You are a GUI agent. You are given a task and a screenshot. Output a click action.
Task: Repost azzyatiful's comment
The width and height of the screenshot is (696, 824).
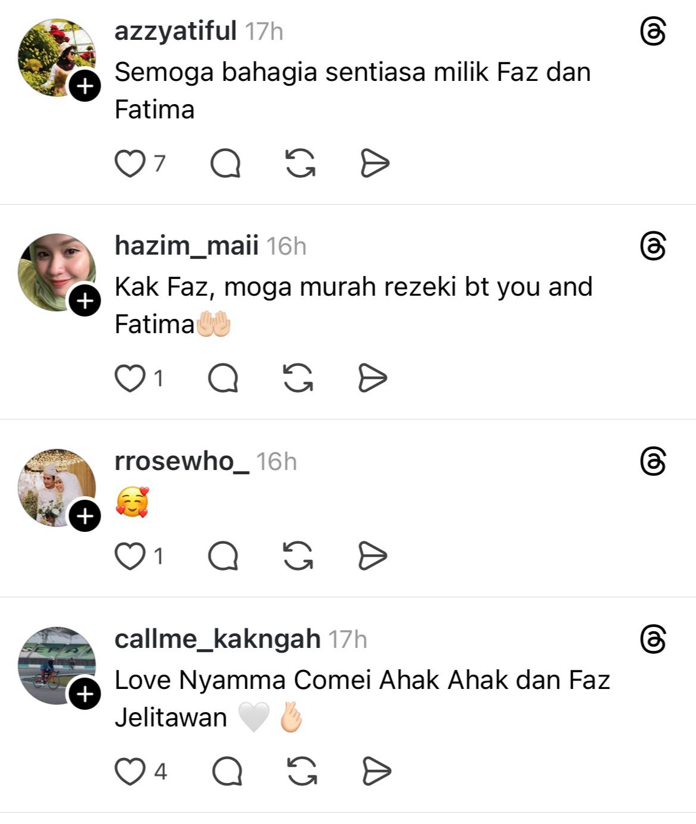300,164
